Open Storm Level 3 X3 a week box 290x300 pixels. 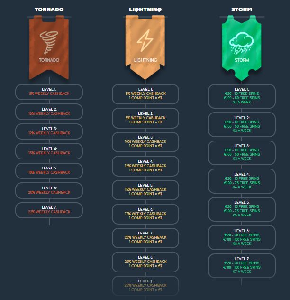coord(242,153)
